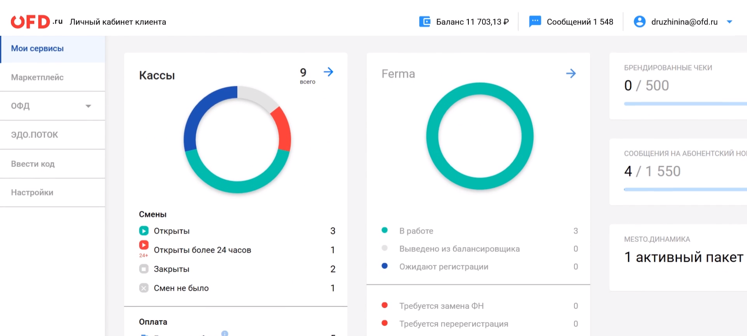Click the Кассы card title
Image resolution: width=747 pixels, height=336 pixels.
157,75
